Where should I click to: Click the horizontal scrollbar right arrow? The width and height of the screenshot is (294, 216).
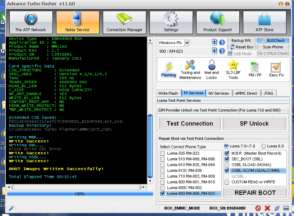point(144,187)
